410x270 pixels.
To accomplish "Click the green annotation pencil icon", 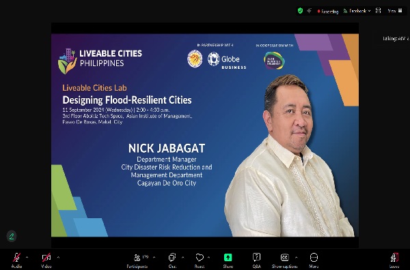I will click(12, 236).
